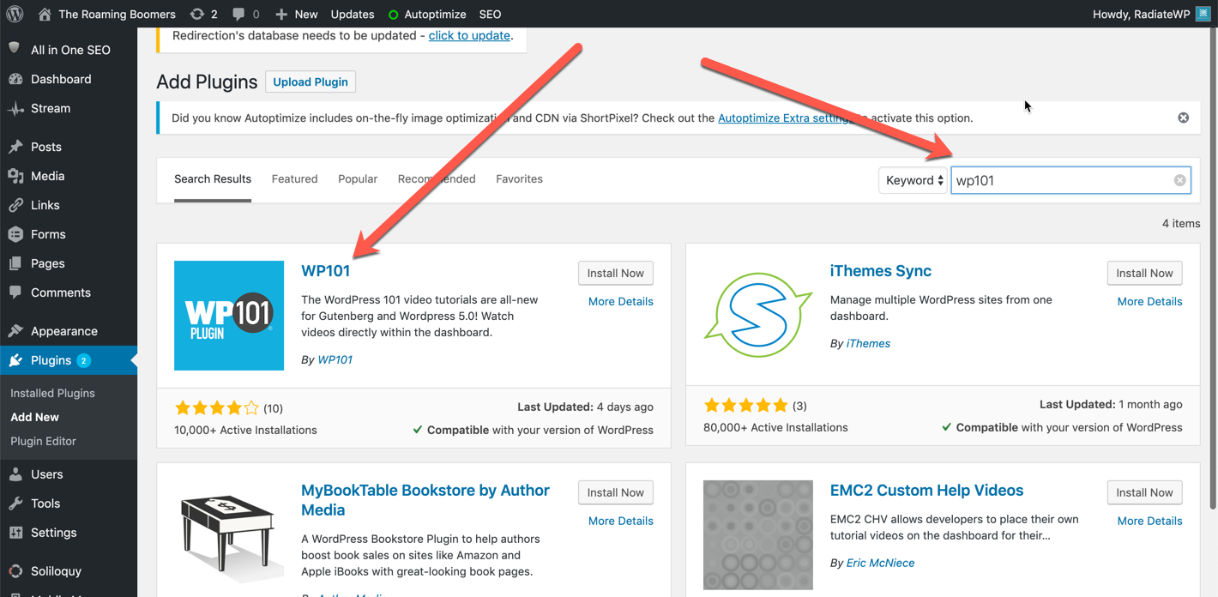Click Install Now for WP101
Viewport: 1218px width, 597px height.
click(616, 273)
